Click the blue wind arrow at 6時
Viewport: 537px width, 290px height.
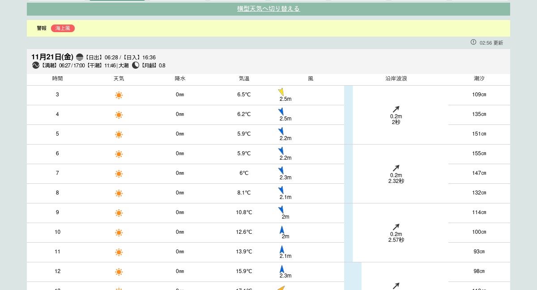(281, 151)
